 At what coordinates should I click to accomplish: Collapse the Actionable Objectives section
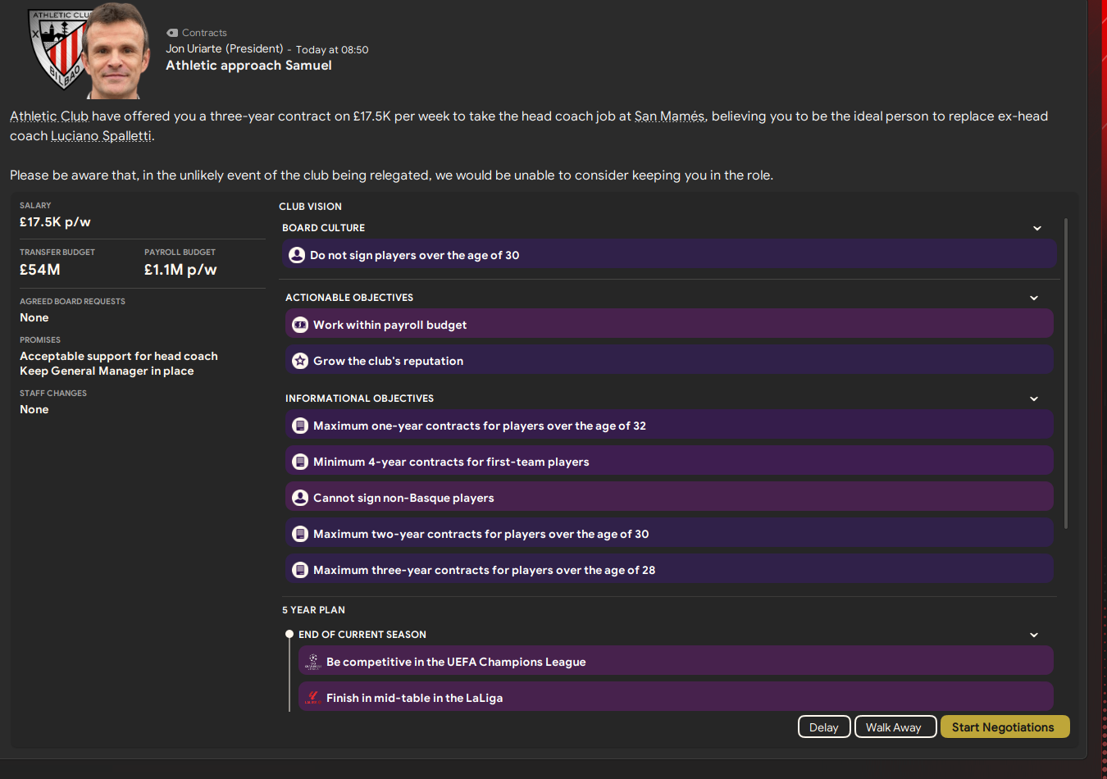point(1034,298)
